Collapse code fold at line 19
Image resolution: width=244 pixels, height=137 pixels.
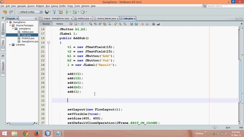pyautogui.click(x=48, y=42)
